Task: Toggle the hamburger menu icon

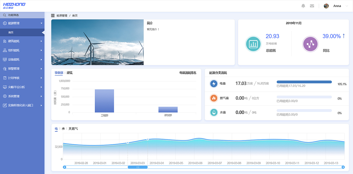Action: [x=53, y=16]
